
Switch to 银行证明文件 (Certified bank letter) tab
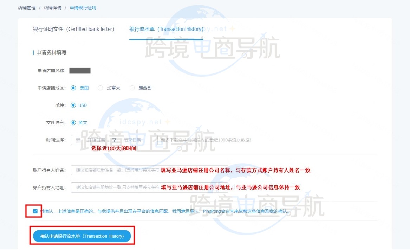73,29
